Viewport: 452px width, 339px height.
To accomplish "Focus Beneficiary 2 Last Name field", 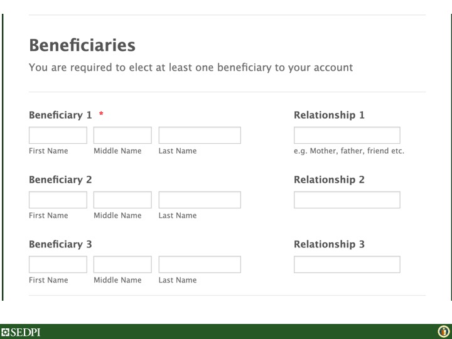I will [x=200, y=200].
